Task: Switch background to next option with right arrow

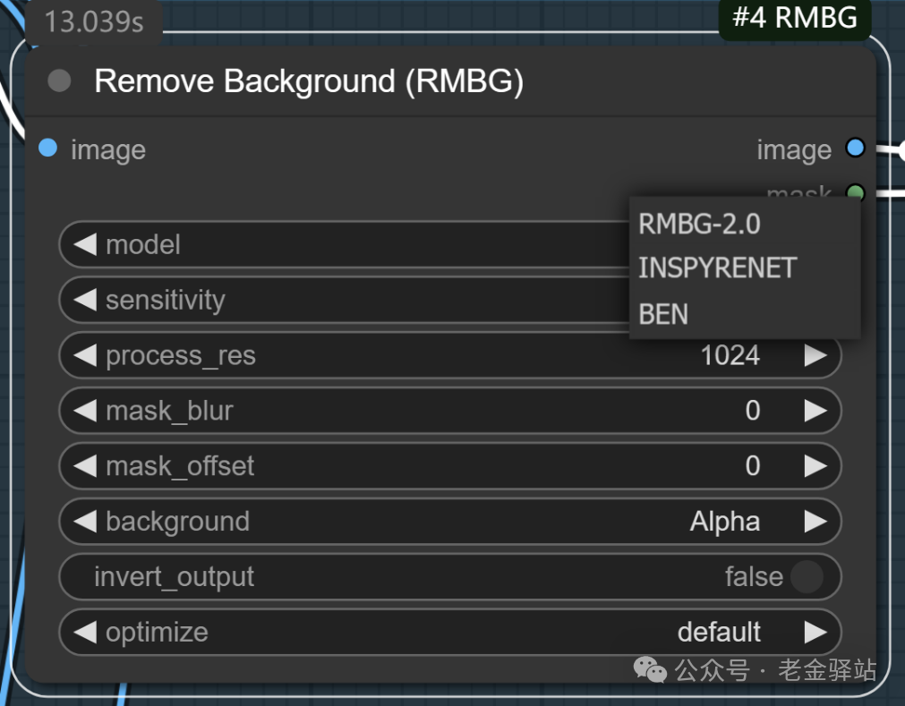Action: [815, 521]
